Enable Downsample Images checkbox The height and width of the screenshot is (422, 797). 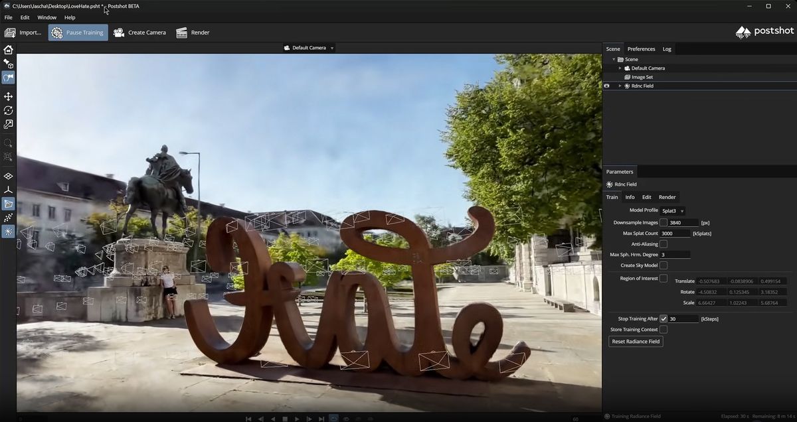pyautogui.click(x=664, y=222)
